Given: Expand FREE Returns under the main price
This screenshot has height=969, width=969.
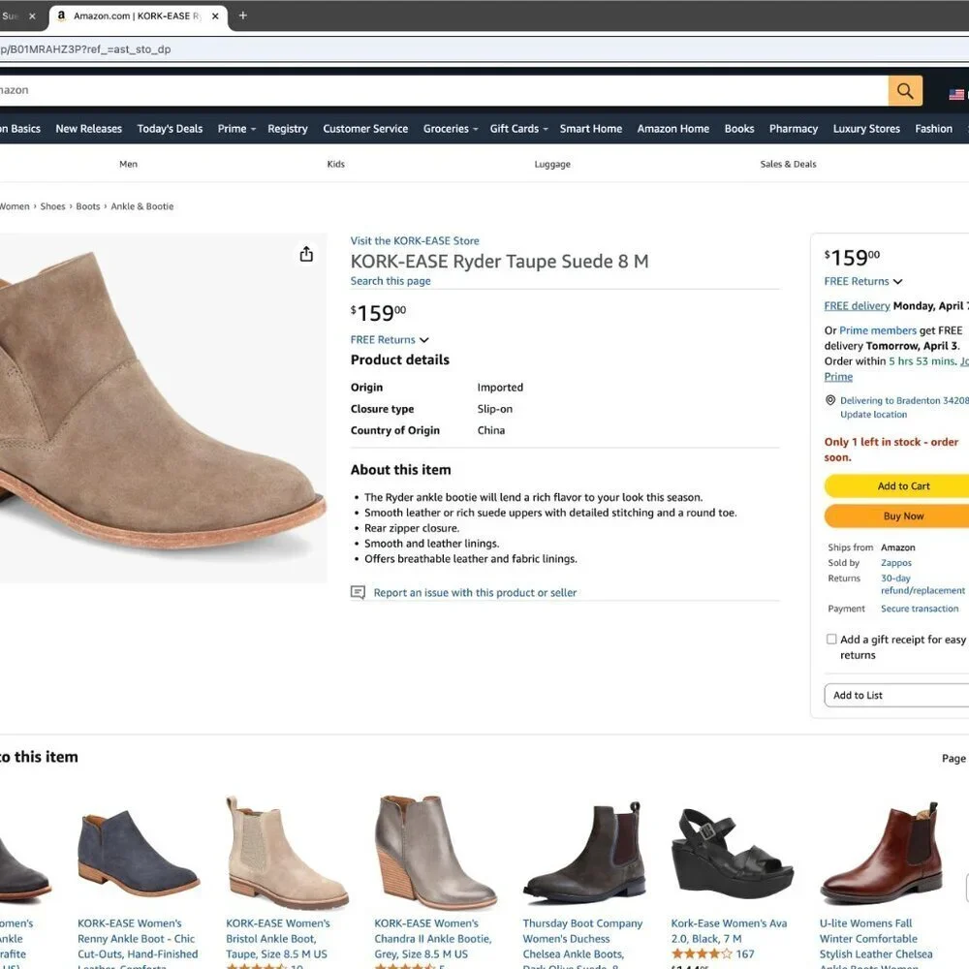Looking at the screenshot, I should [390, 340].
